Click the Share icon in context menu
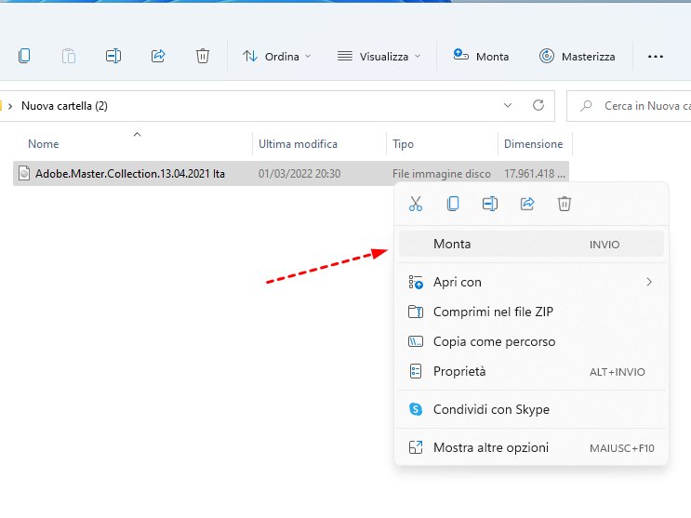 (x=527, y=204)
